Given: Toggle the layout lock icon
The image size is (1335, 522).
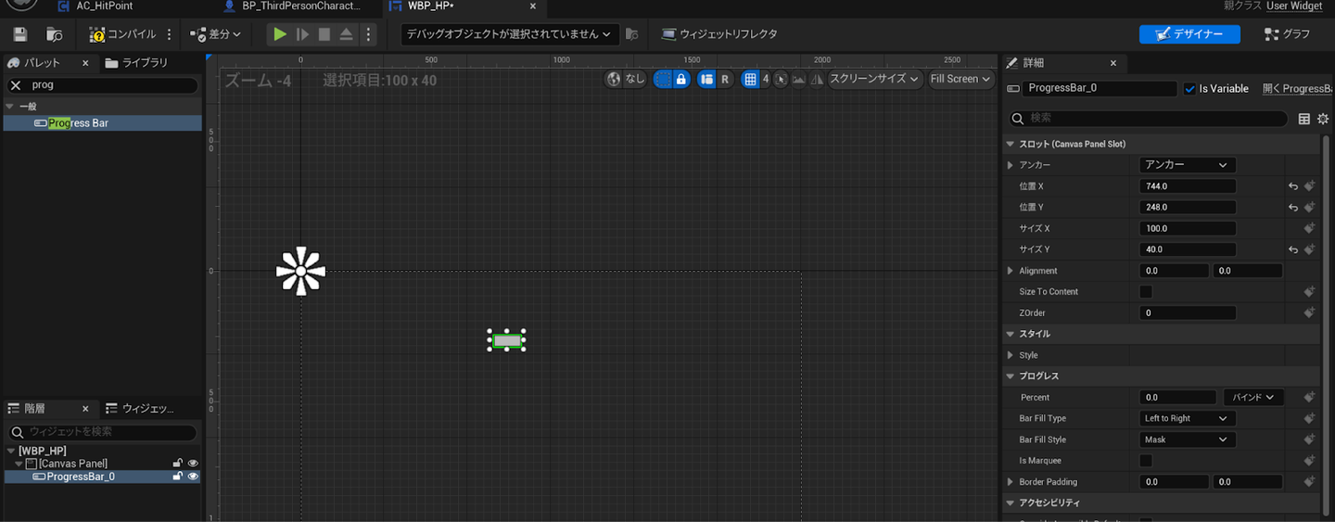Looking at the screenshot, I should click(x=681, y=79).
